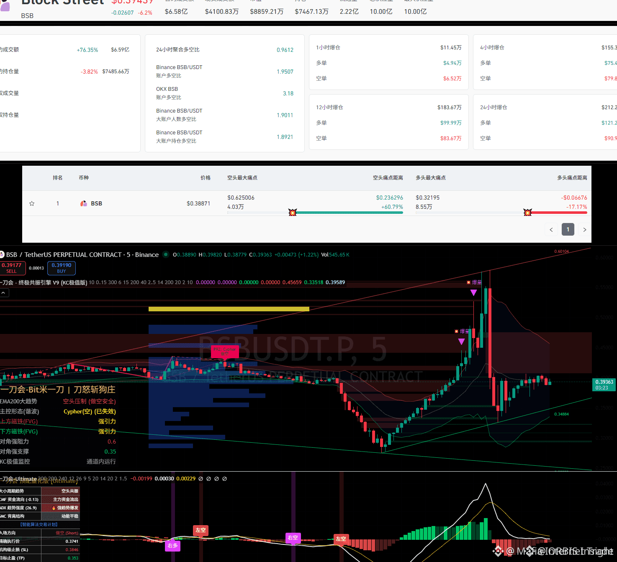
Task: Click the upper purple triangle signal marker
Action: [473, 293]
